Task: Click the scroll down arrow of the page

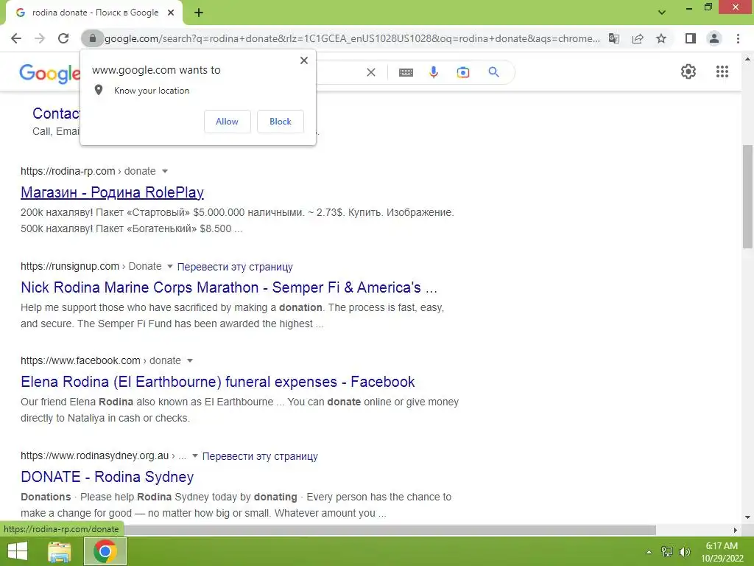Action: click(747, 518)
